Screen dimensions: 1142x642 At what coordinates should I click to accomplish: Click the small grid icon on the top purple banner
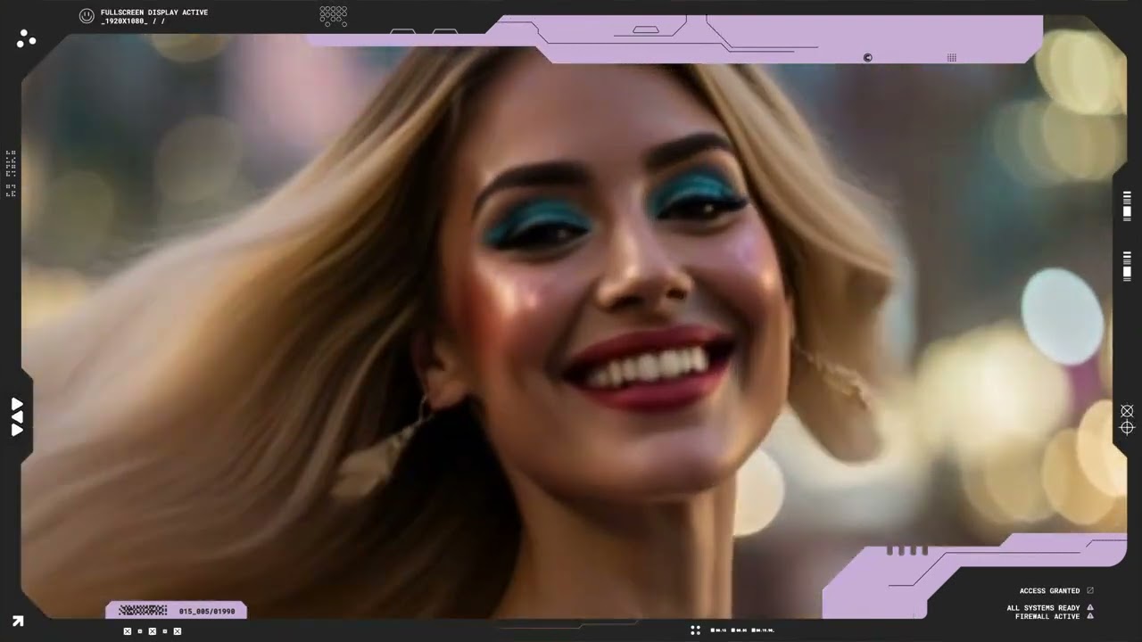[952, 58]
